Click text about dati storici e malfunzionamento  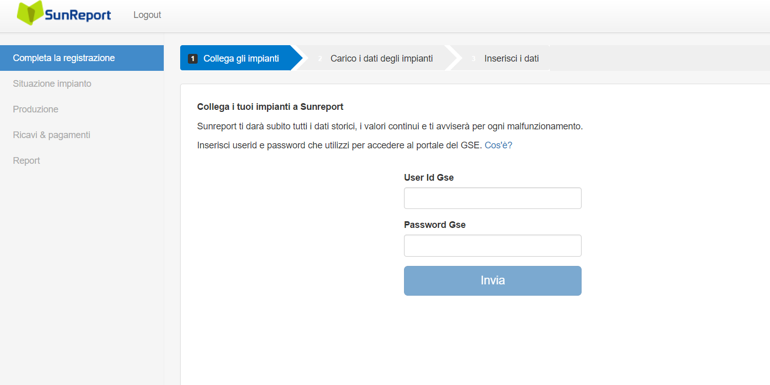390,126
